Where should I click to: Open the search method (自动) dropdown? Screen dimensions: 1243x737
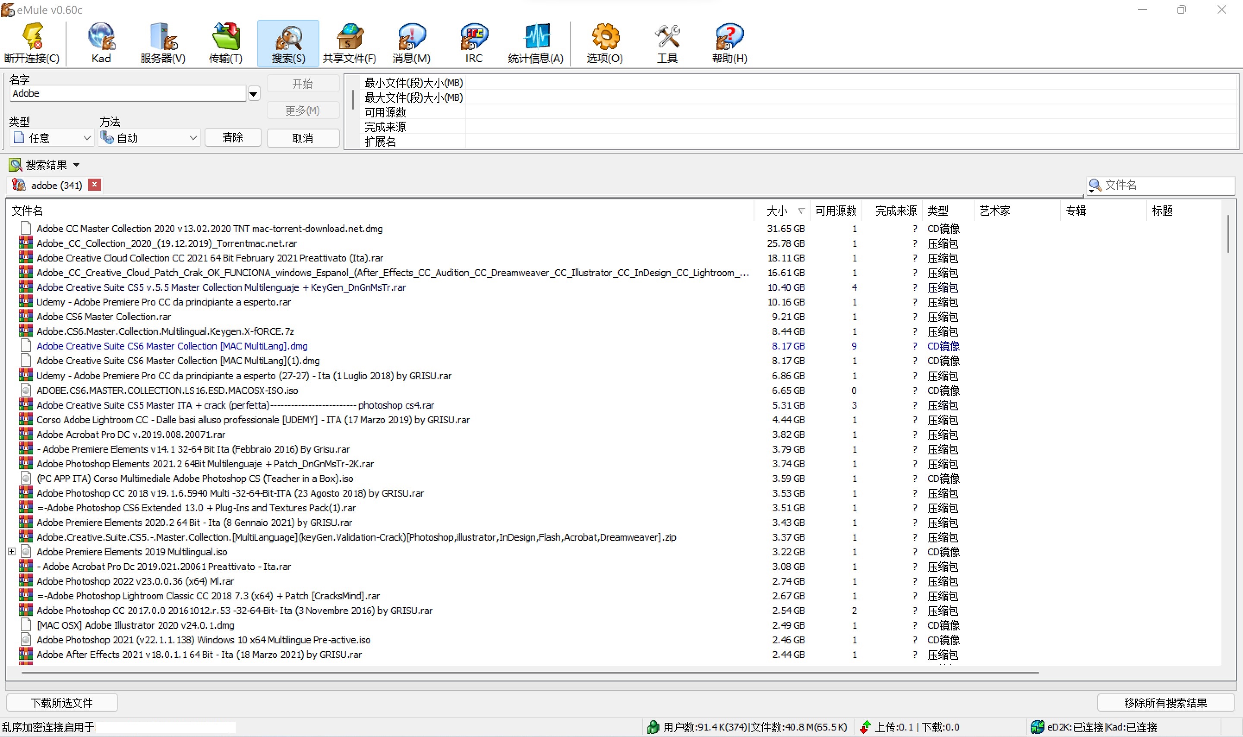tap(149, 138)
